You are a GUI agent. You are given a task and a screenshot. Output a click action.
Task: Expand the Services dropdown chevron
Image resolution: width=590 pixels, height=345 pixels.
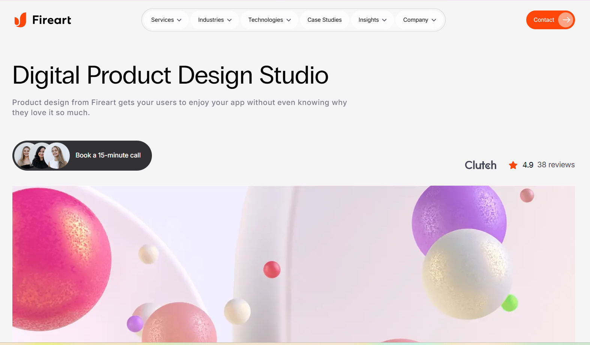179,20
